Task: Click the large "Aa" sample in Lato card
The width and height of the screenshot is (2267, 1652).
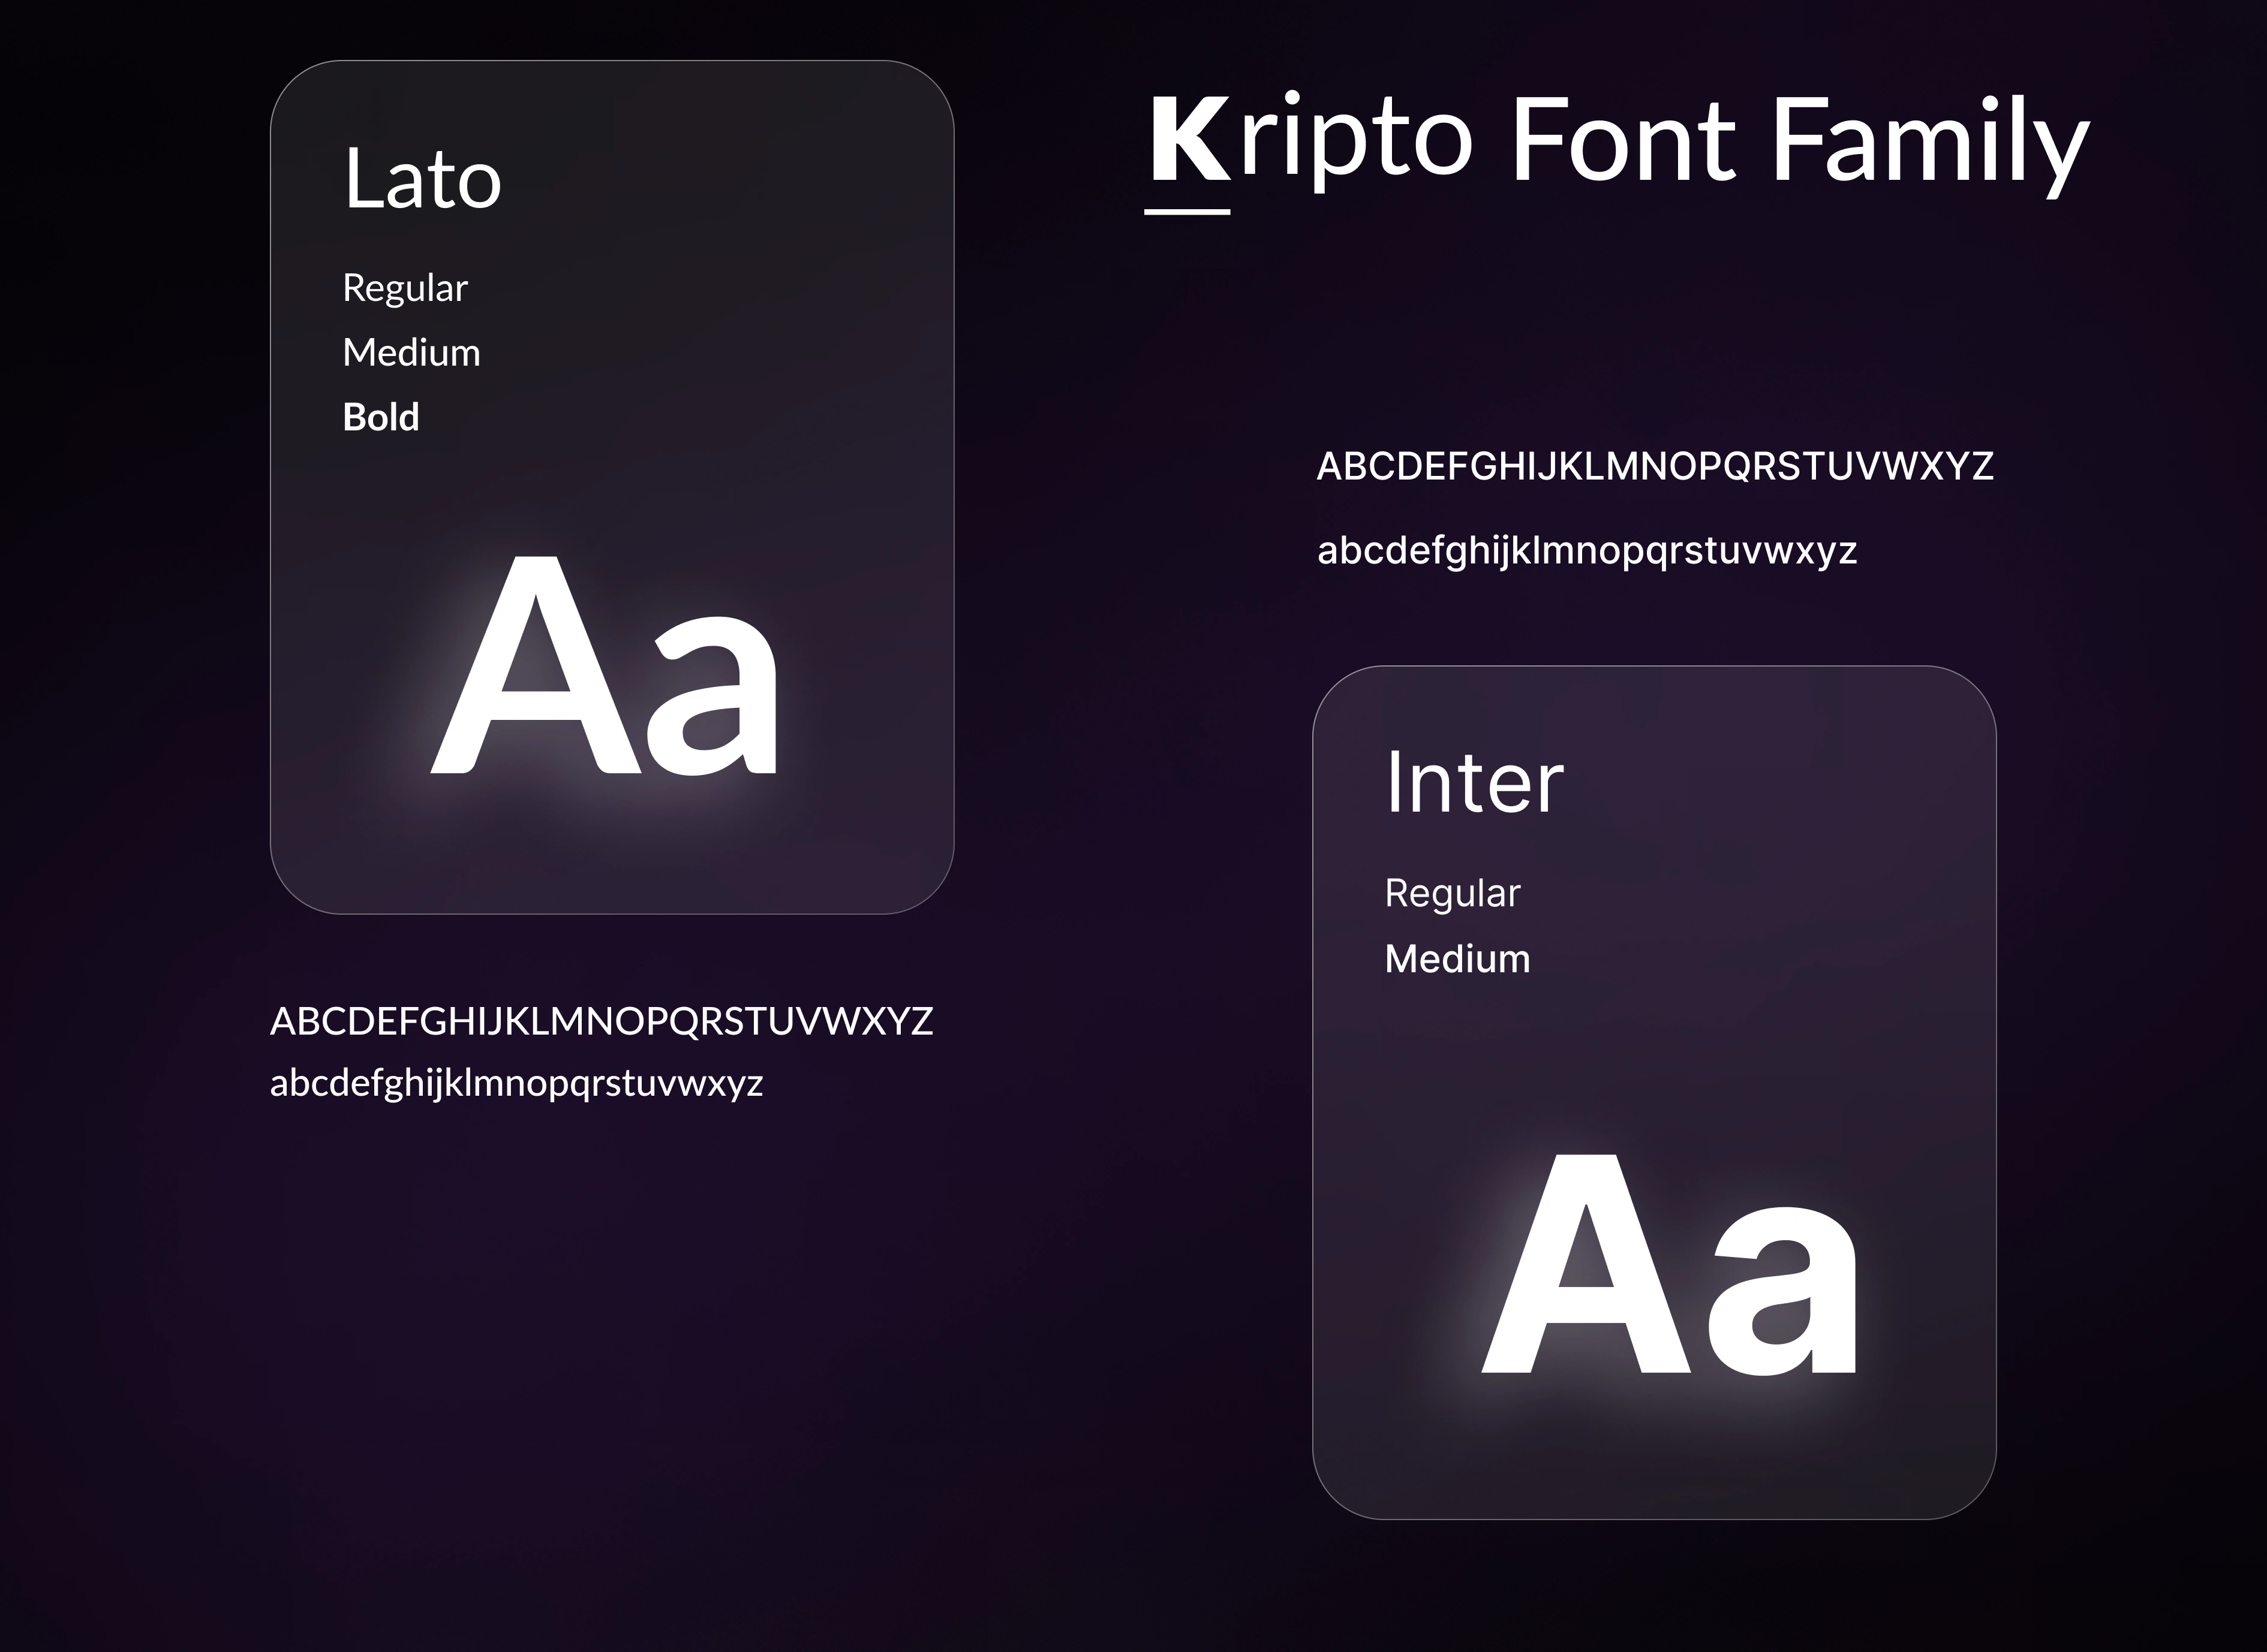Action: point(605,665)
